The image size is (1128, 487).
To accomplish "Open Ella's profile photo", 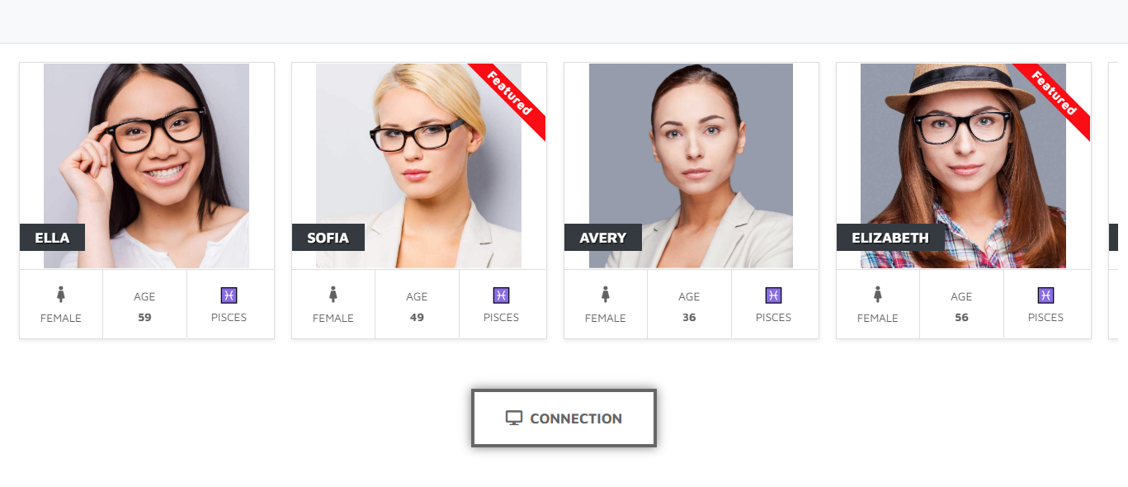I will click(x=146, y=166).
